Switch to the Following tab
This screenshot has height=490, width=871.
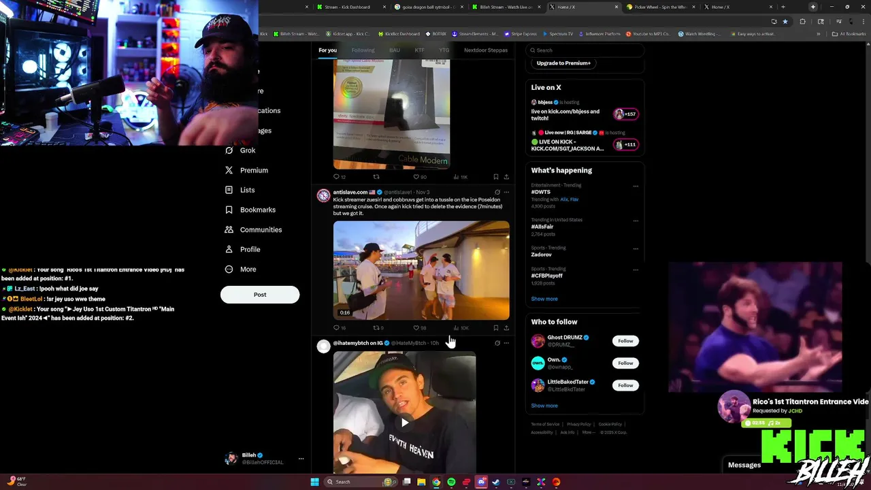(363, 50)
